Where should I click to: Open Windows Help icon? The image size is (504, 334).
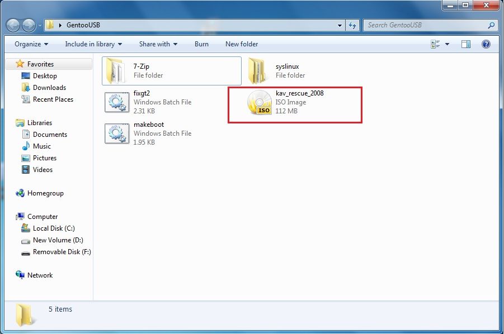(486, 44)
